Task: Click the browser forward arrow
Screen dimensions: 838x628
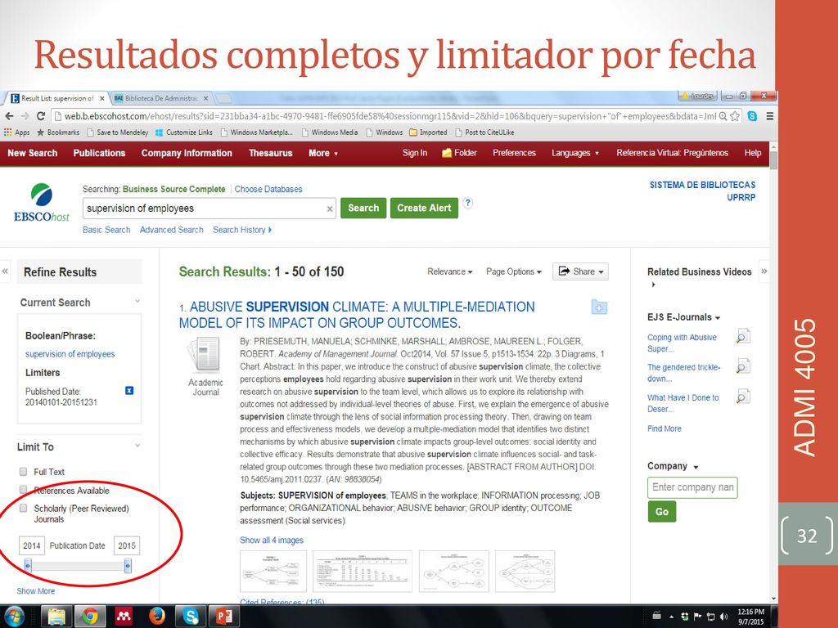Action: pyautogui.click(x=25, y=116)
